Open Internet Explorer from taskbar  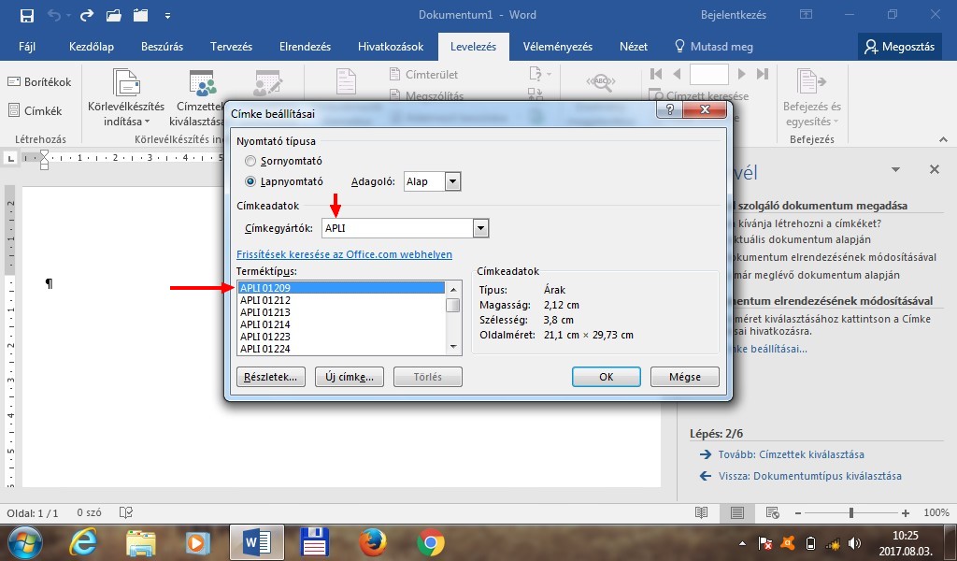click(x=83, y=542)
